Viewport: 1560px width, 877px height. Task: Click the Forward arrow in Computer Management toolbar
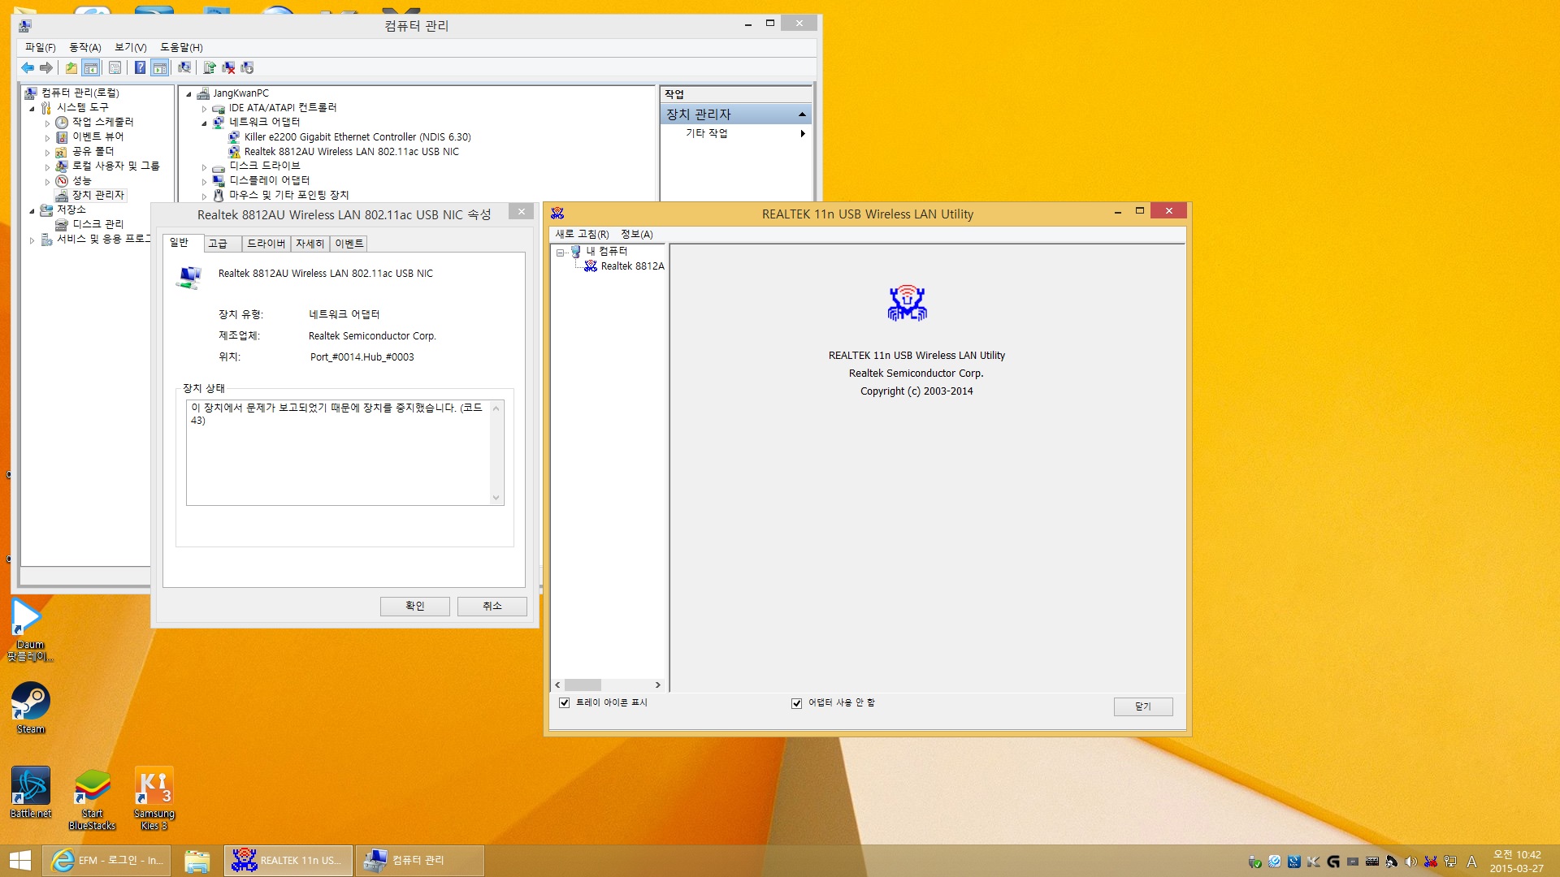[46, 67]
